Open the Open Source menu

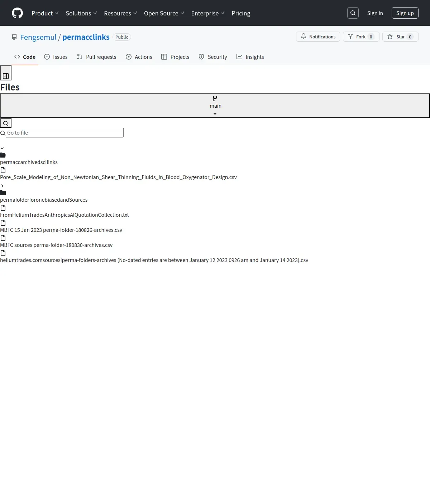tap(164, 13)
